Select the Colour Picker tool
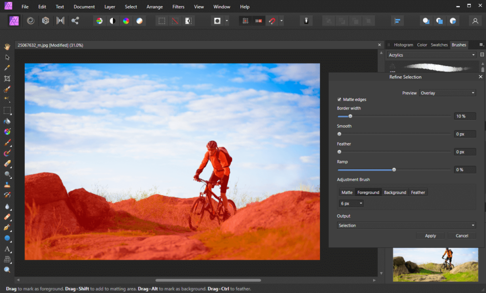The width and height of the screenshot is (486, 293). pyautogui.click(x=7, y=67)
